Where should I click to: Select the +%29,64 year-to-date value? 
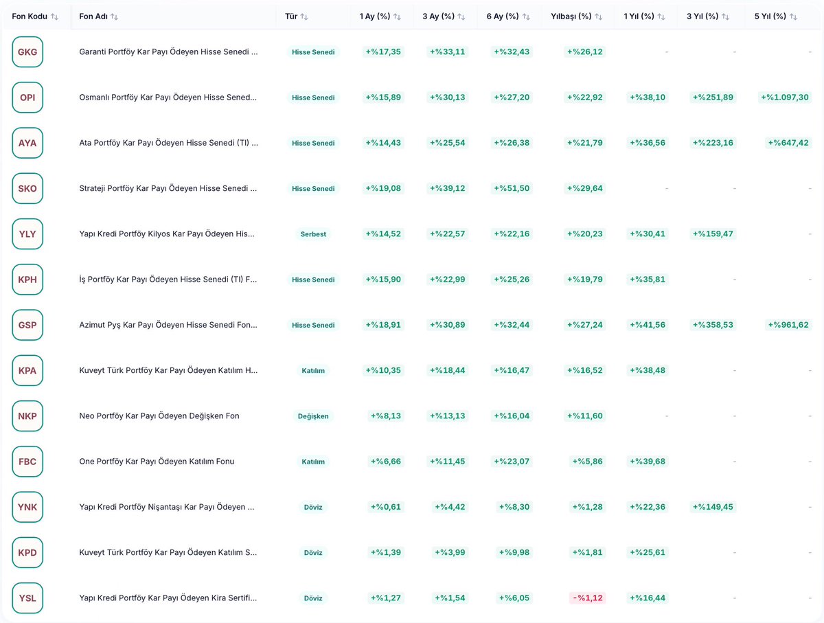pos(585,188)
